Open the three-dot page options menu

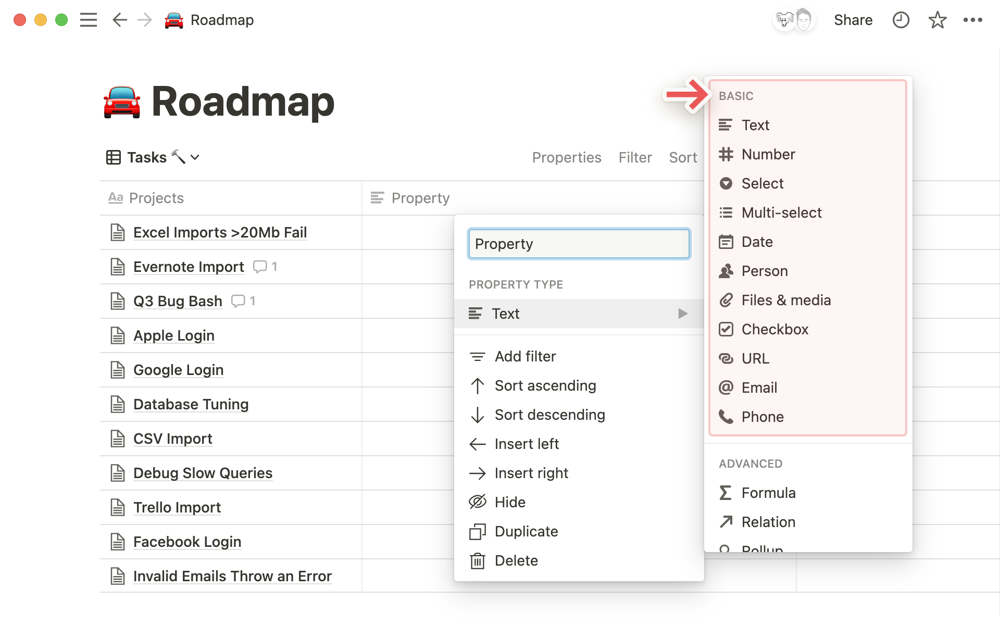pyautogui.click(x=972, y=20)
